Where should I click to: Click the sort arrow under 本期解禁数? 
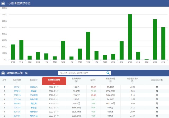(76, 83)
